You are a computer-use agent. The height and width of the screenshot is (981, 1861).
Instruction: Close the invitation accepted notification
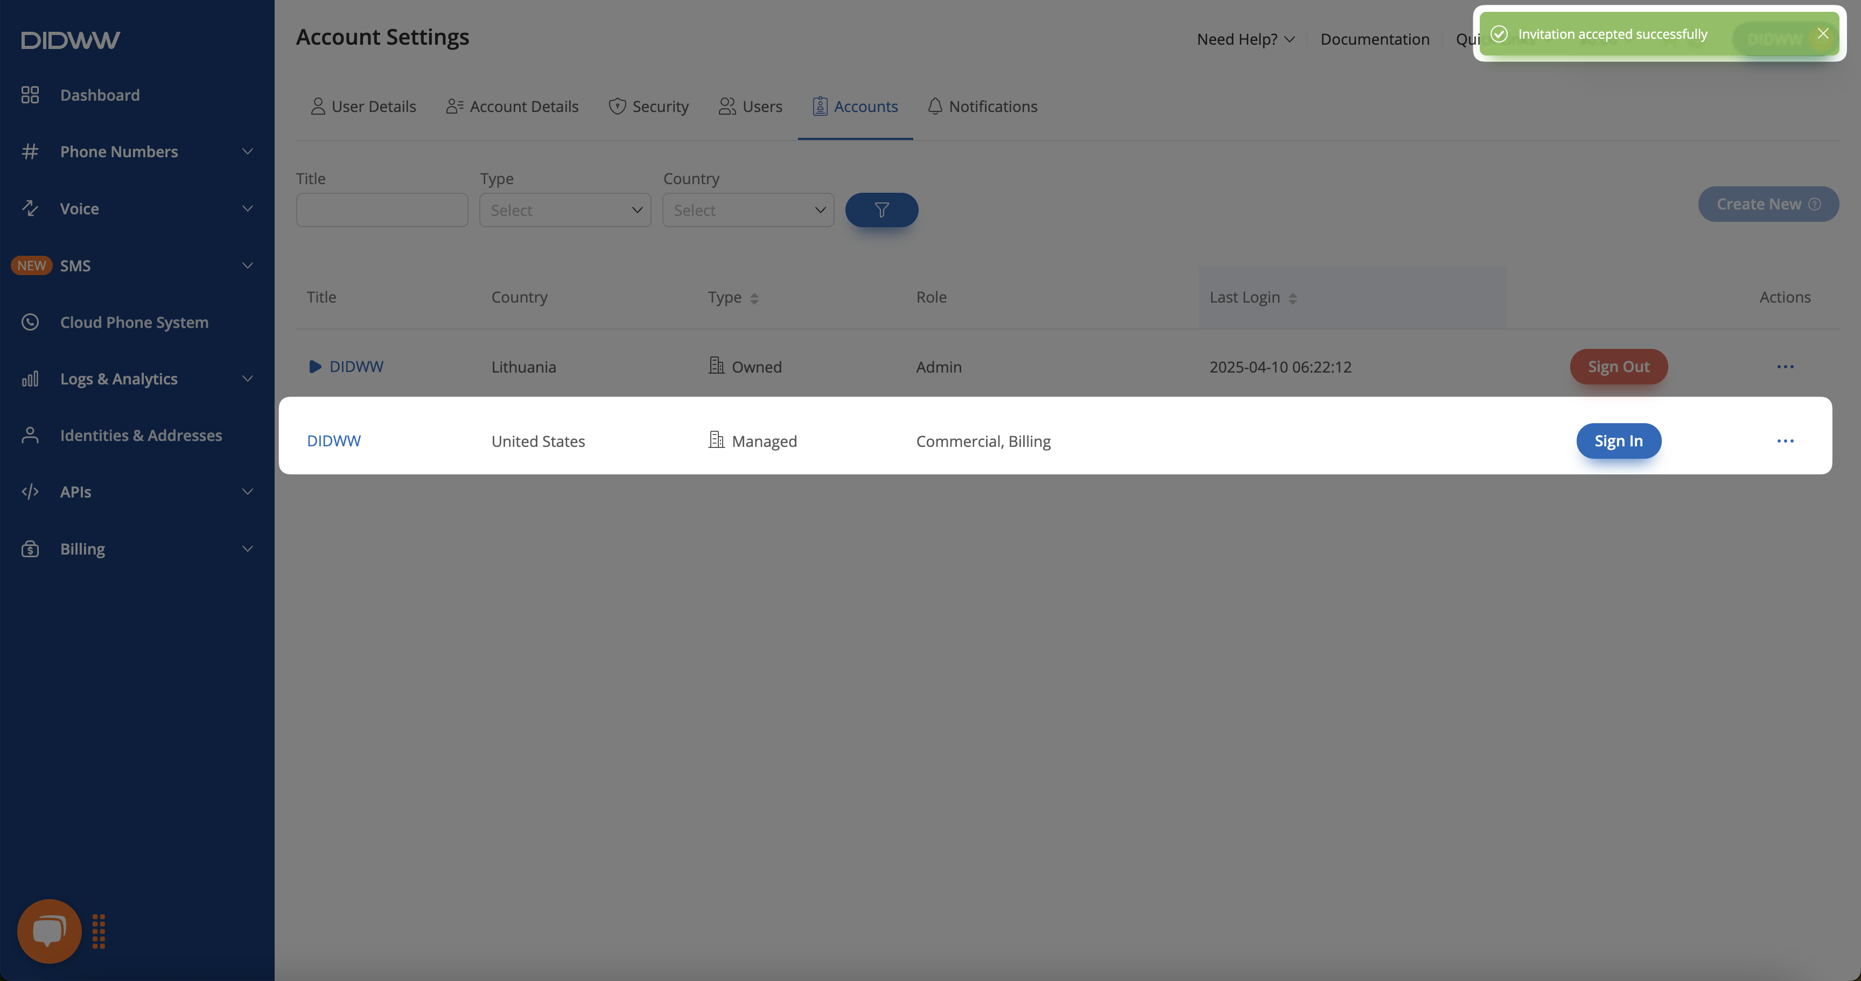(1823, 34)
